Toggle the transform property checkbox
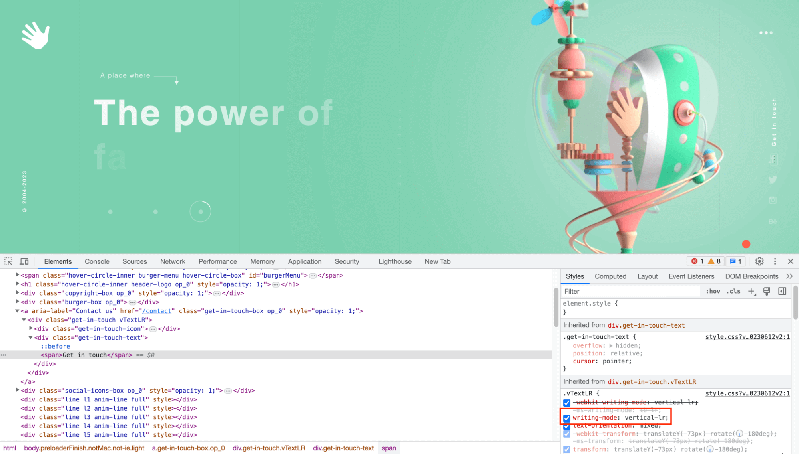 tap(567, 449)
